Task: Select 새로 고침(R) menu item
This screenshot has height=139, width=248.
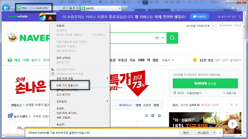Action: 80,118
